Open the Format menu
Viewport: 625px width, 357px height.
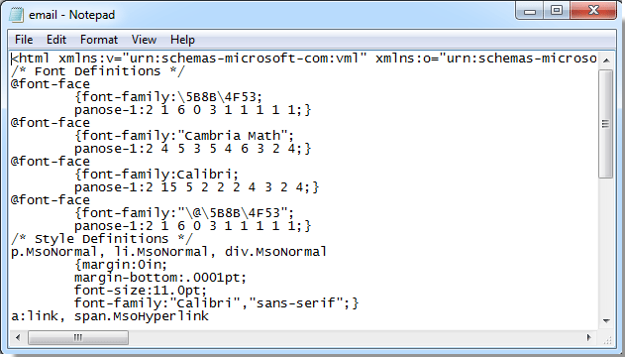click(x=99, y=40)
